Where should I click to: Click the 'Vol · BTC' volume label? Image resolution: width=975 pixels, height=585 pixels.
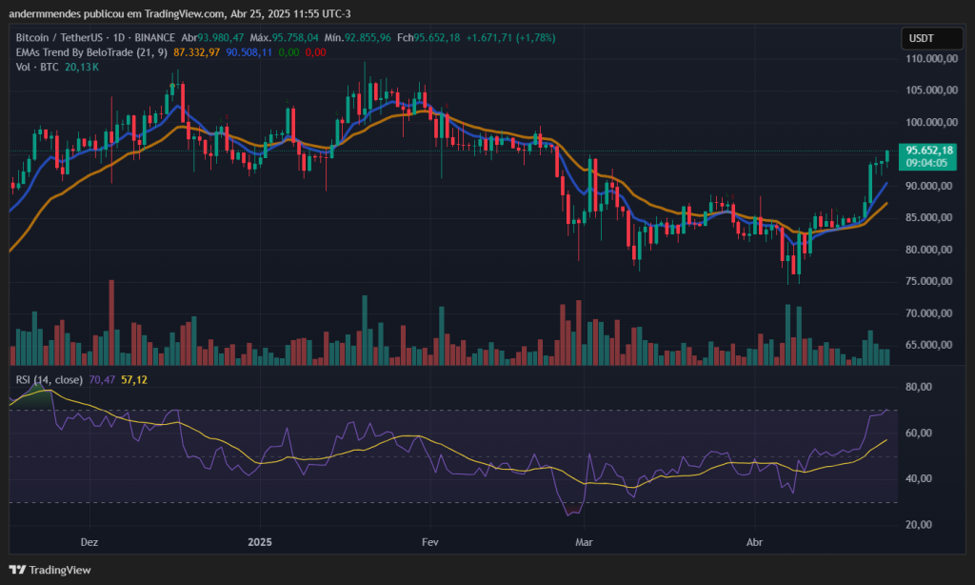point(37,67)
